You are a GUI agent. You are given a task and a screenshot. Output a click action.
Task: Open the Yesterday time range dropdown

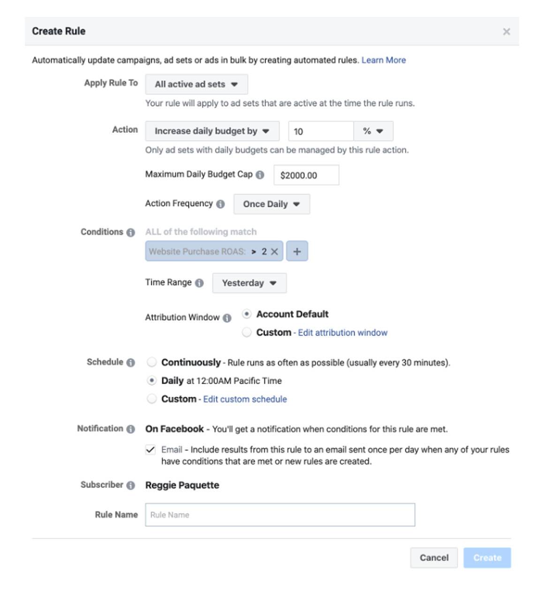[249, 283]
